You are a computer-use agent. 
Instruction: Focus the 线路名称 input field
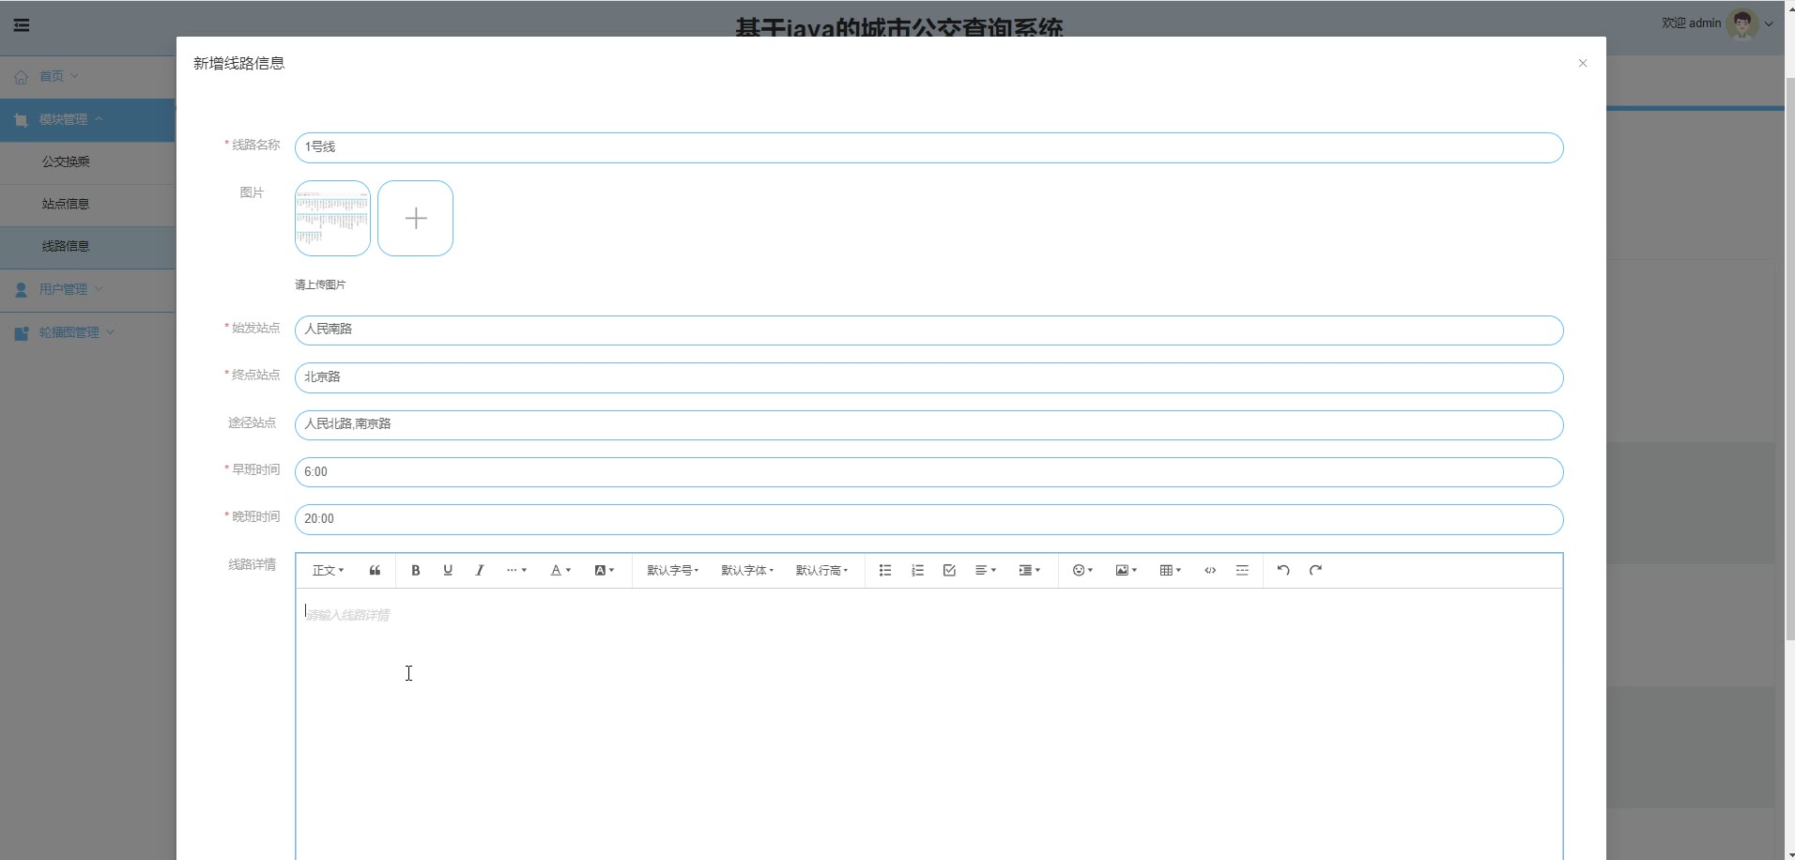pos(928,147)
